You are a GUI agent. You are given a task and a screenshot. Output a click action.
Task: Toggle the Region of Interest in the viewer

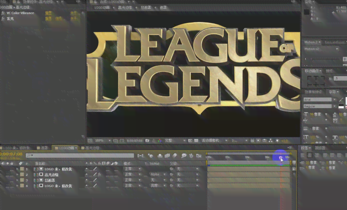pyautogui.click(x=190, y=141)
